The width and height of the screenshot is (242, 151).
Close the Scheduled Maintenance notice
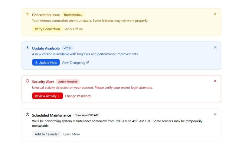215,114
